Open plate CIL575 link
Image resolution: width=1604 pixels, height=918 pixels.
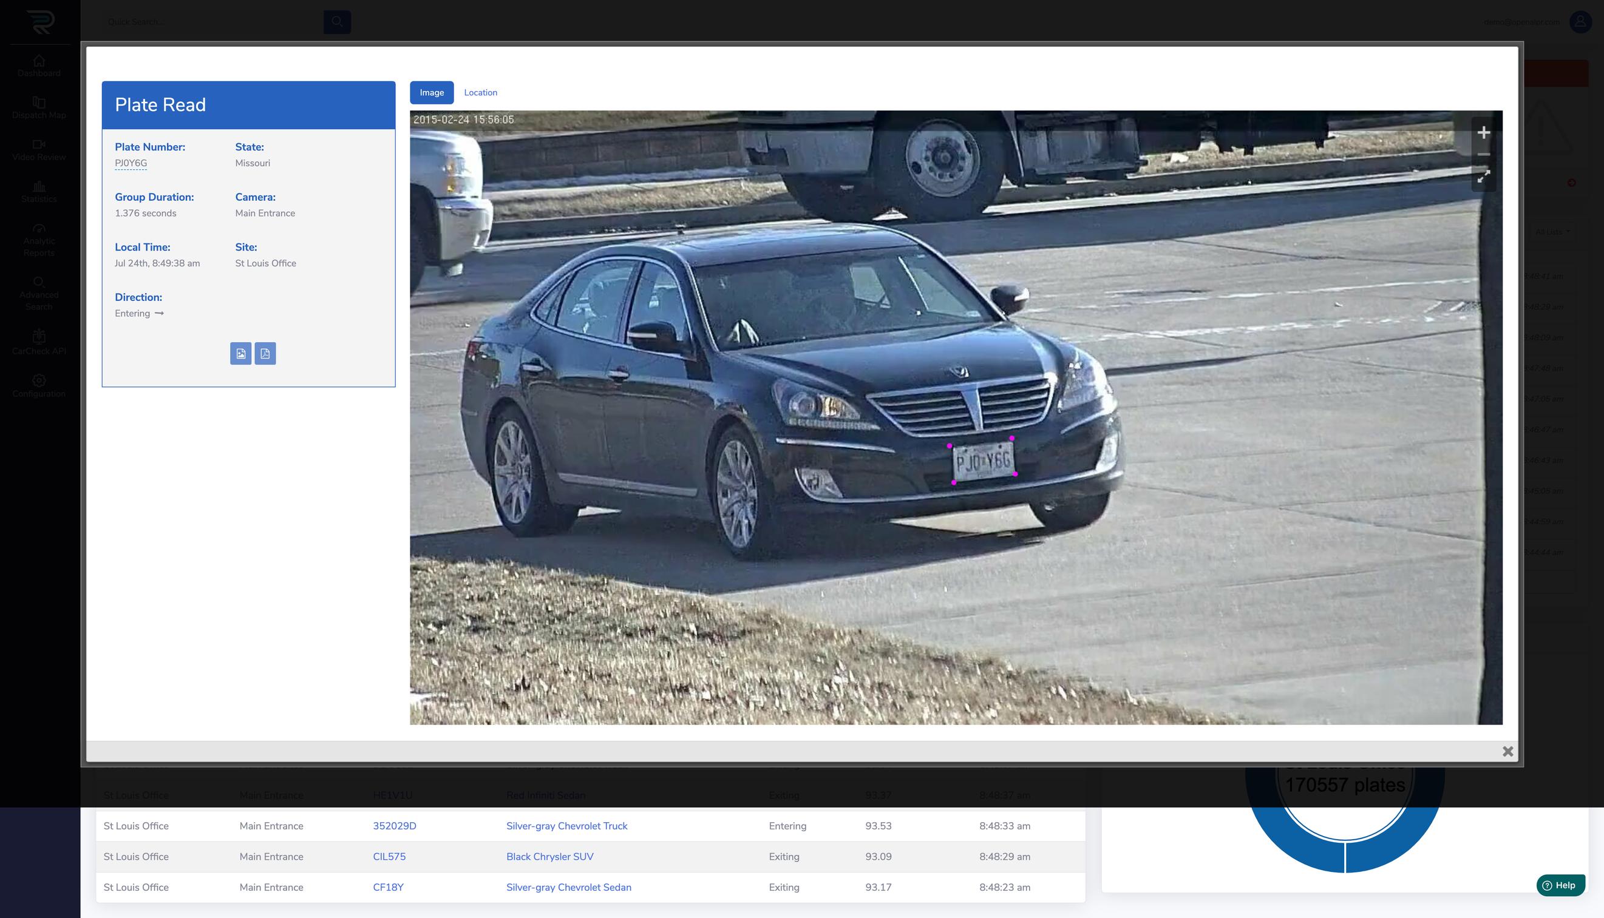tap(389, 857)
